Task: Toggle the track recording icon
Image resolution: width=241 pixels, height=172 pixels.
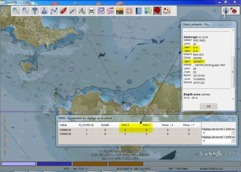Action: [x=110, y=11]
